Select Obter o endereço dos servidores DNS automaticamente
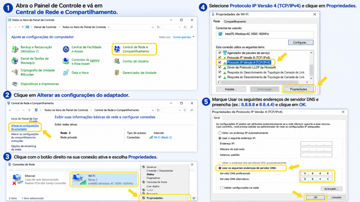Viewport: 360px width, 202px height. pos(220,163)
